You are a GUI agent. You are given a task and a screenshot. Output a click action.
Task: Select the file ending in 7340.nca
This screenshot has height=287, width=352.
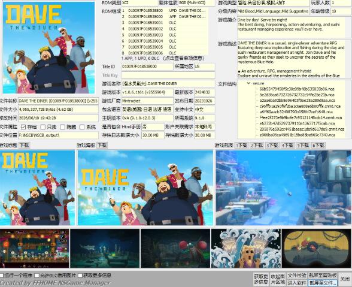[x=297, y=135]
